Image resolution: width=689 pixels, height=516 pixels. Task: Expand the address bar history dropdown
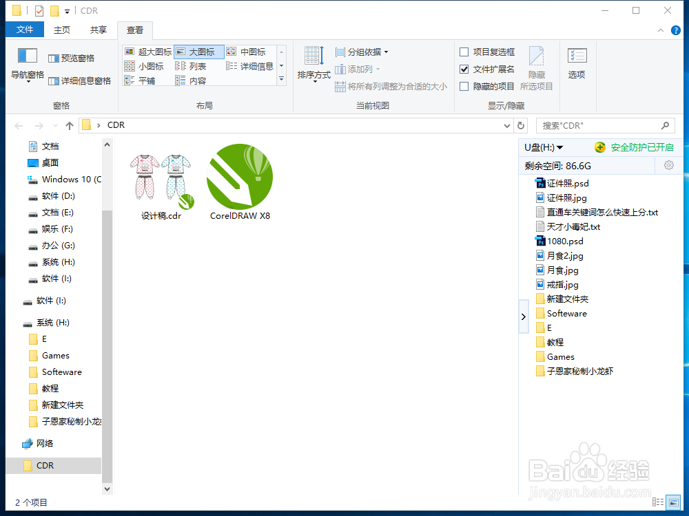pos(507,126)
